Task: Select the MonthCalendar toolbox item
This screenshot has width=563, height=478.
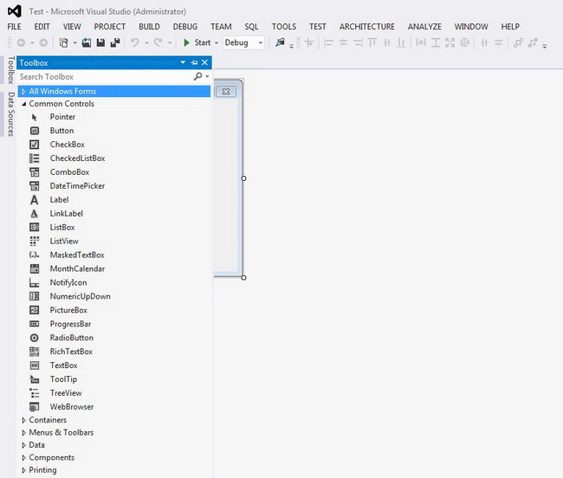Action: pyautogui.click(x=76, y=268)
